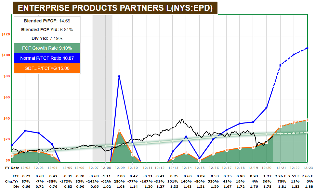Click the 2.26 E estimated FCF value
Screen dimensions: 315x190
click(x=281, y=176)
